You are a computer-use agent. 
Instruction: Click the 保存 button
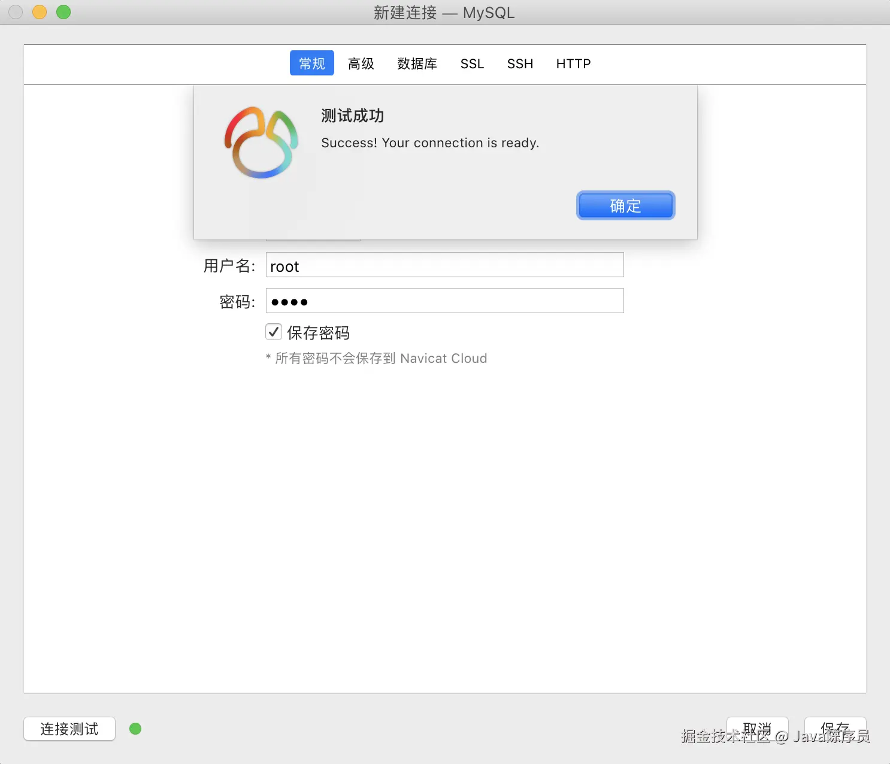pos(835,729)
